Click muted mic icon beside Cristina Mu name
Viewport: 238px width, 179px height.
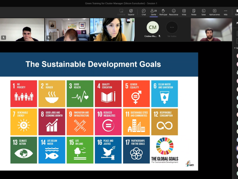[159, 36]
